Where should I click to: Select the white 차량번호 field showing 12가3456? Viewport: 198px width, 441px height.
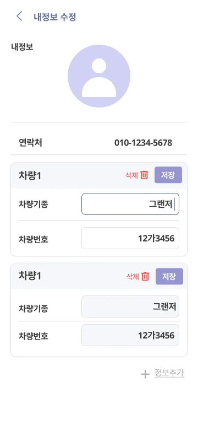pyautogui.click(x=130, y=238)
